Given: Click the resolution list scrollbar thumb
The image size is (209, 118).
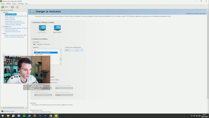Looking at the screenshot, I should 60,59.
